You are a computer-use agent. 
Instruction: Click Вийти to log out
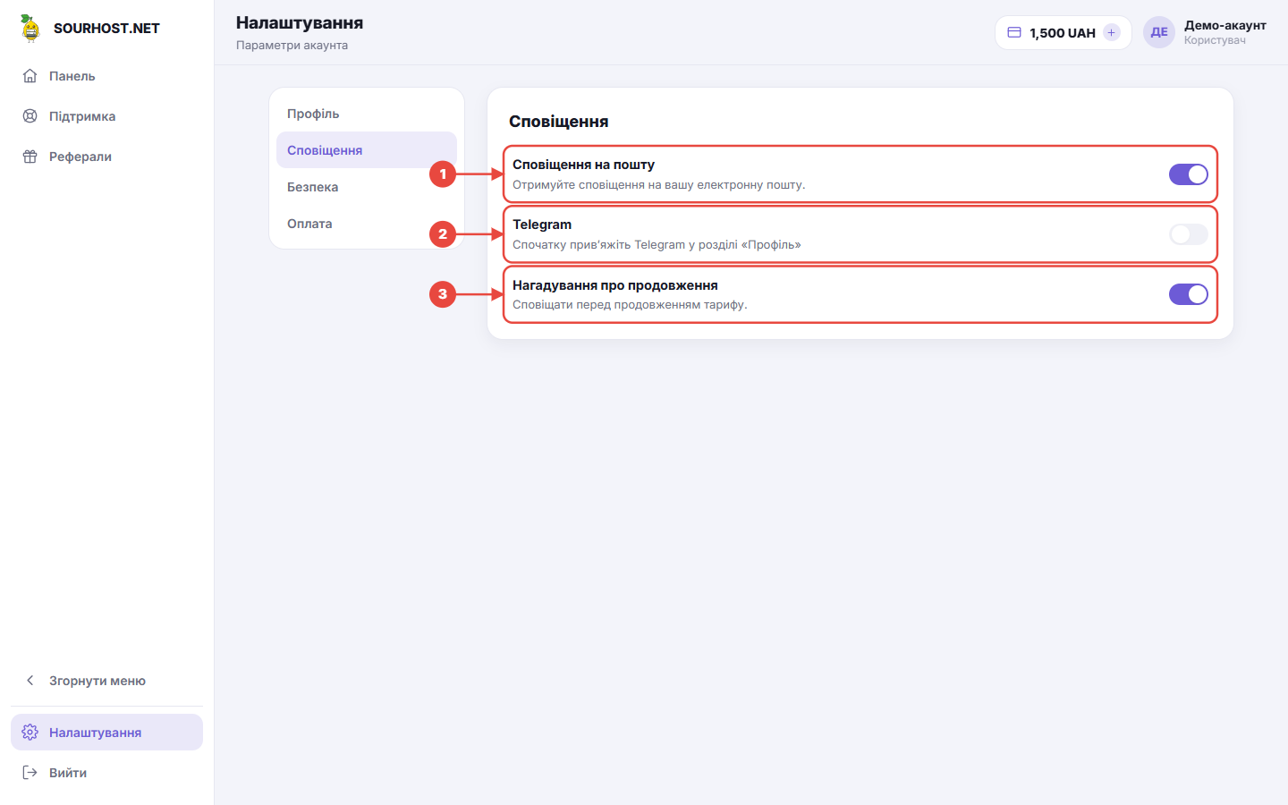pyautogui.click(x=107, y=773)
